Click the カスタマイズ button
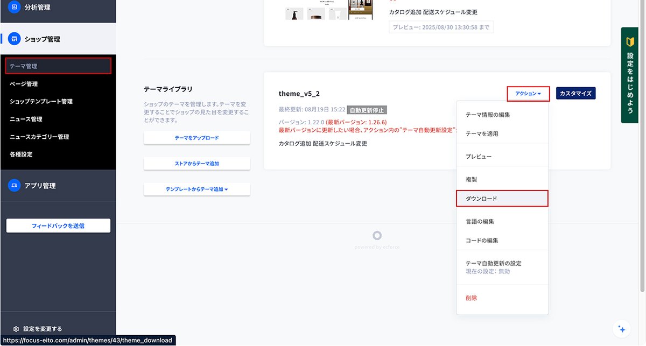This screenshot has width=646, height=346. tap(575, 93)
